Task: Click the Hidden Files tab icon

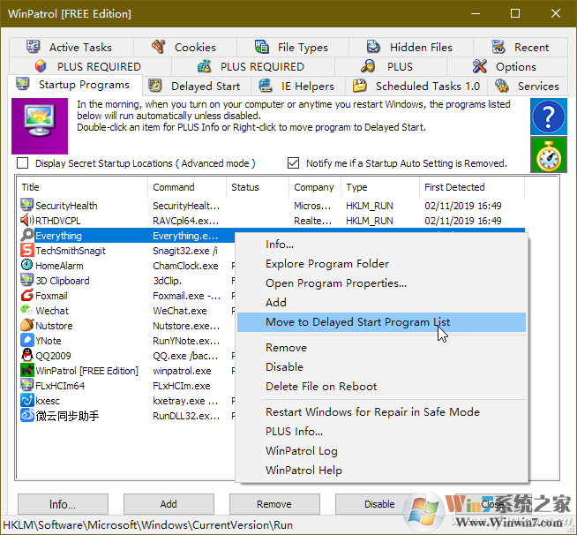Action: tap(373, 47)
